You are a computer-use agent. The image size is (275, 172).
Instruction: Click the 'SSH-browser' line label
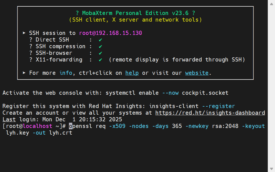tap(54, 53)
